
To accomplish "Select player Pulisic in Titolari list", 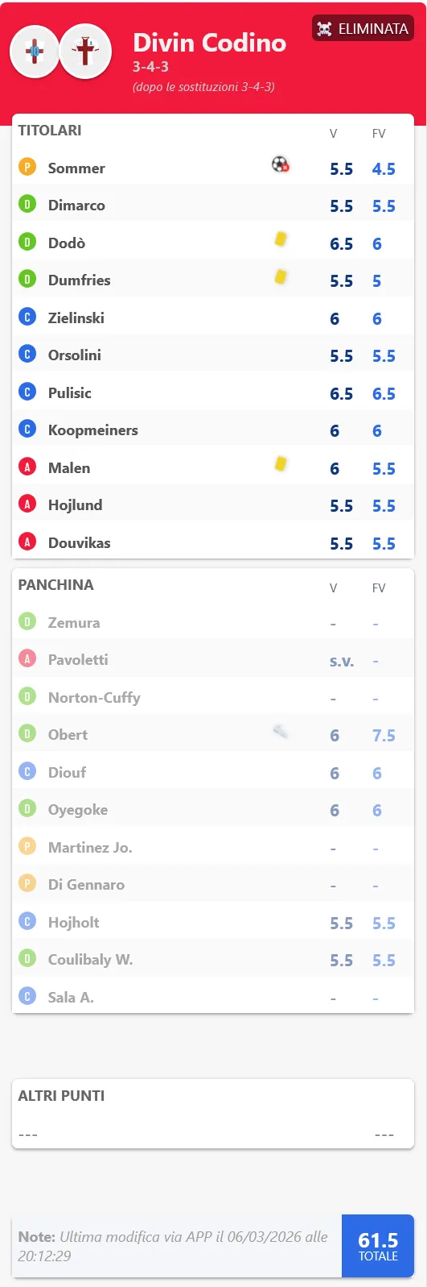I will 69,392.
